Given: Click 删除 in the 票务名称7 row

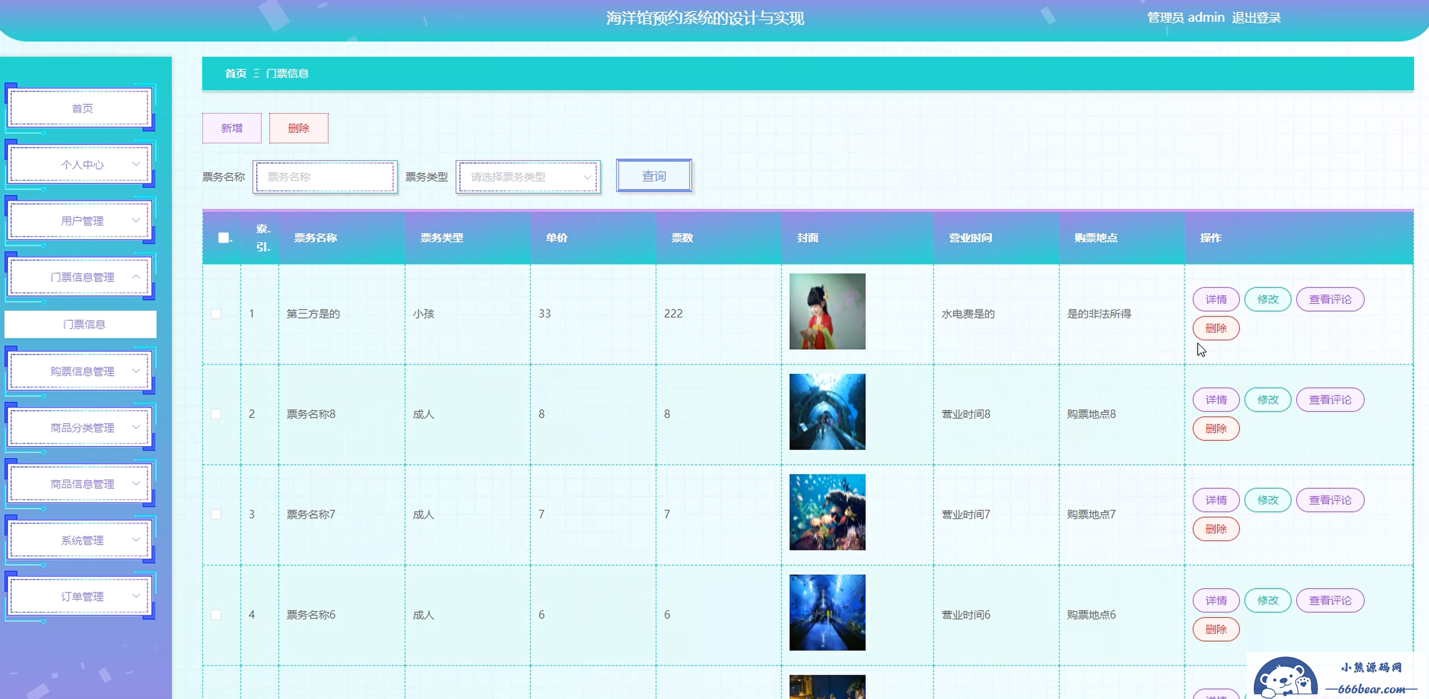Looking at the screenshot, I should click(x=1216, y=528).
